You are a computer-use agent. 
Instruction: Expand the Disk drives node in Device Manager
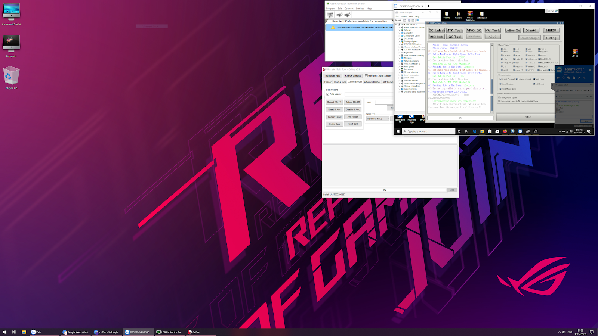[x=399, y=38]
